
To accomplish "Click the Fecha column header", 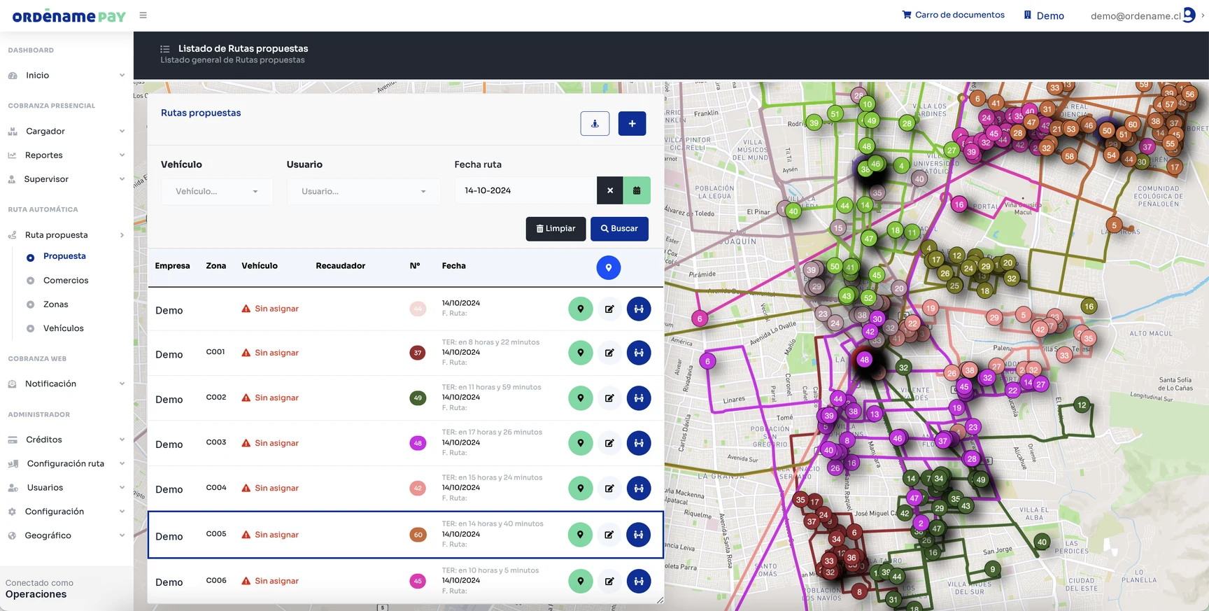I will (x=453, y=266).
